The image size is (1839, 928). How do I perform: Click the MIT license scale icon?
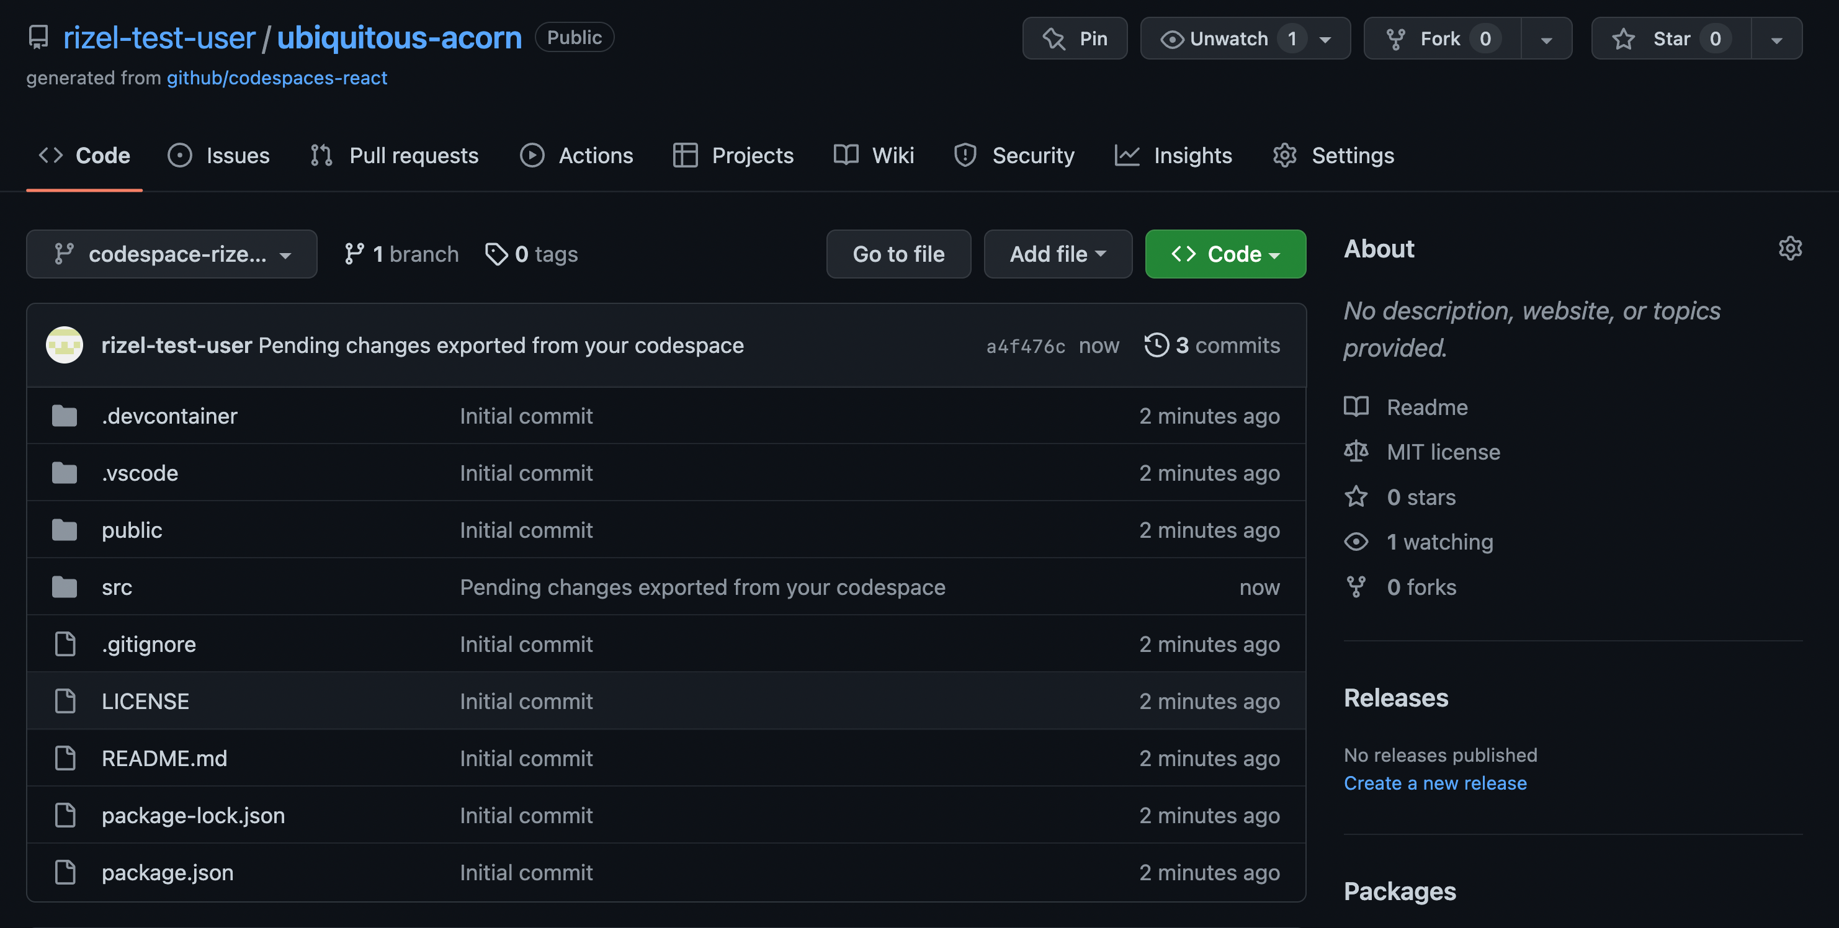[x=1356, y=452]
